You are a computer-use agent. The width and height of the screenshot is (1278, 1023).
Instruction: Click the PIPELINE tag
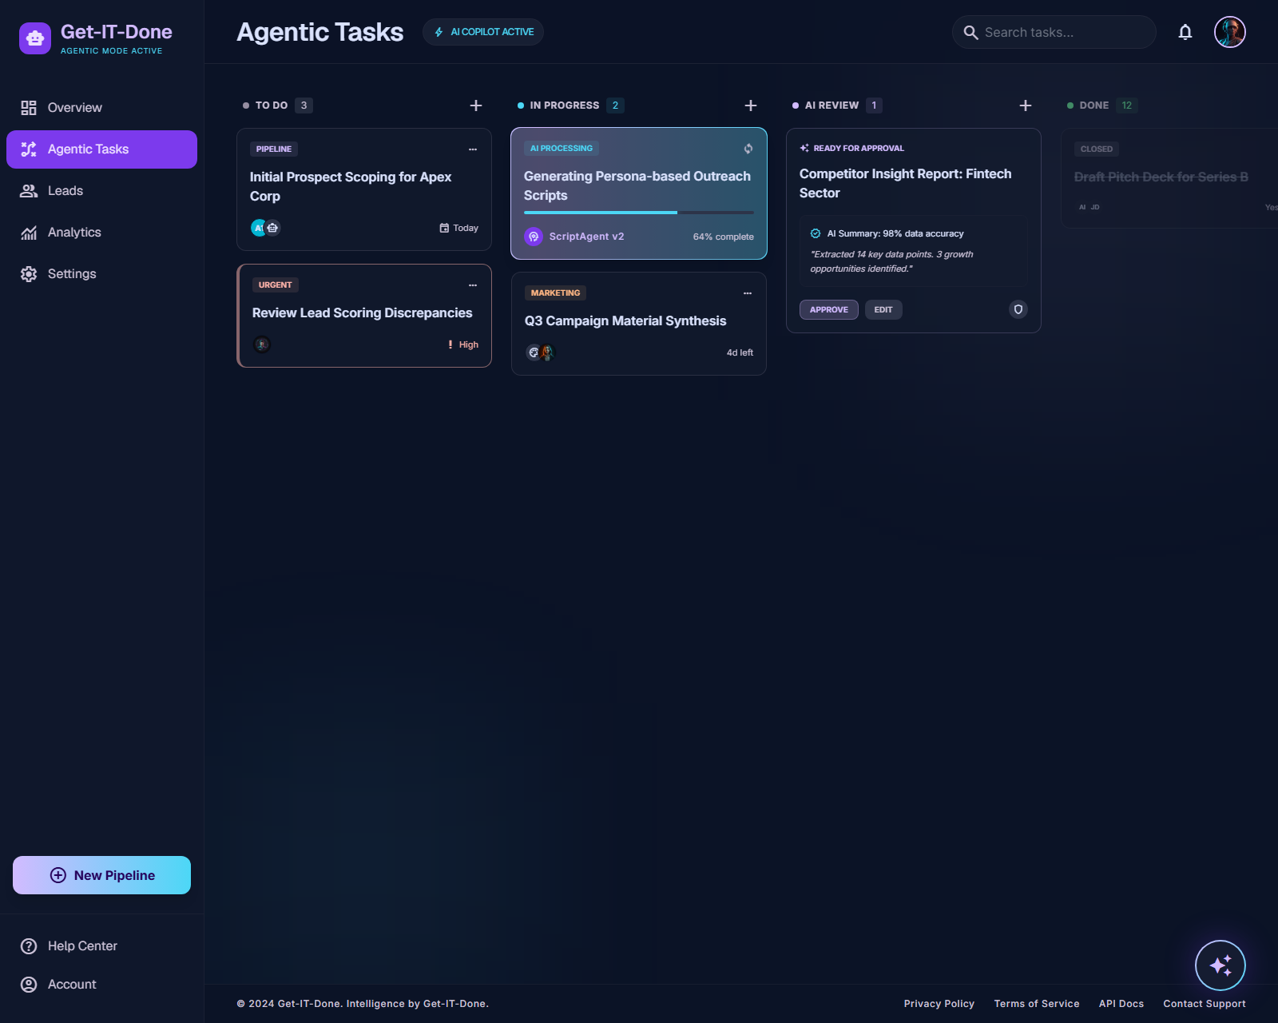274,149
